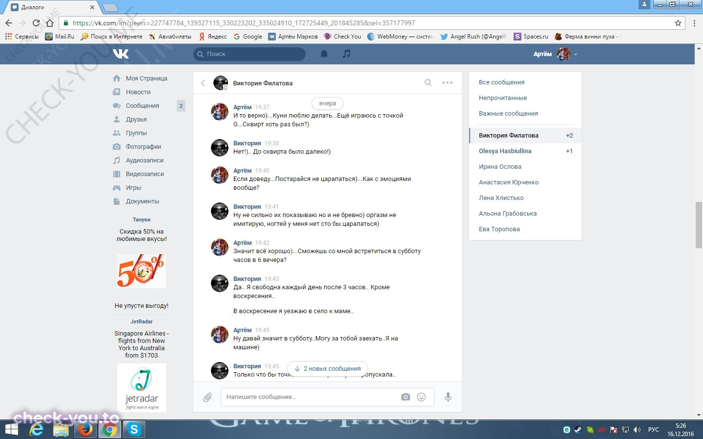Click Виктория's avatar in chat header
Viewport: 703px width, 439px height.
[x=221, y=83]
